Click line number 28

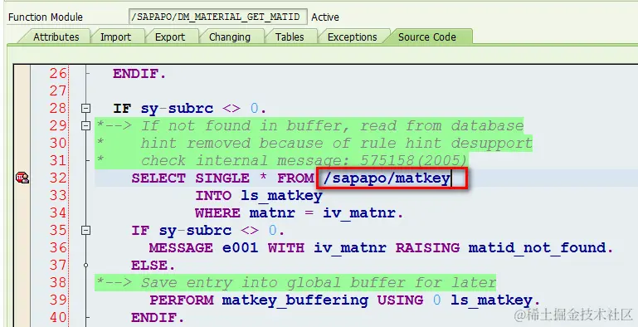[57, 109]
